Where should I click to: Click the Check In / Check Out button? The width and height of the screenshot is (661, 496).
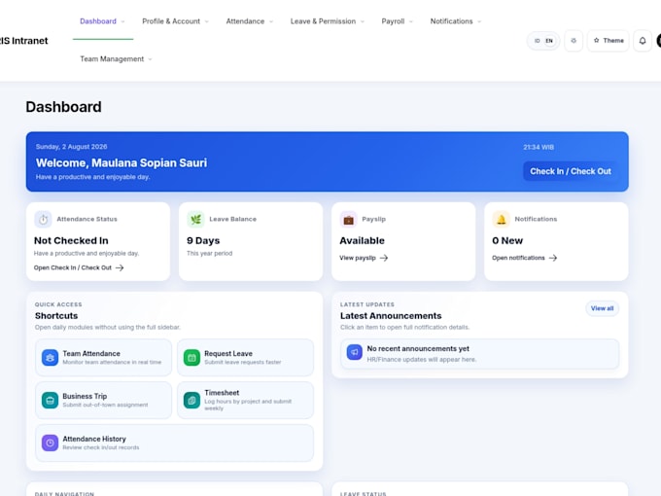[571, 171]
